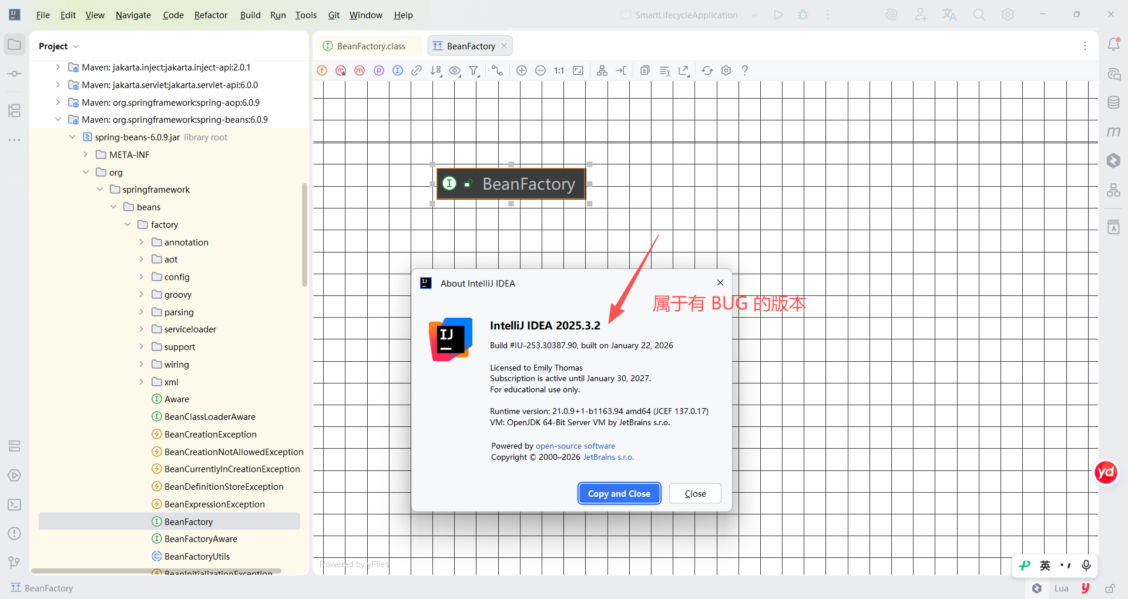Show more tool windows ellipsis

pos(15,140)
